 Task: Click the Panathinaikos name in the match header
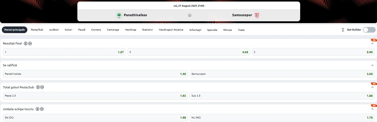pos(135,15)
